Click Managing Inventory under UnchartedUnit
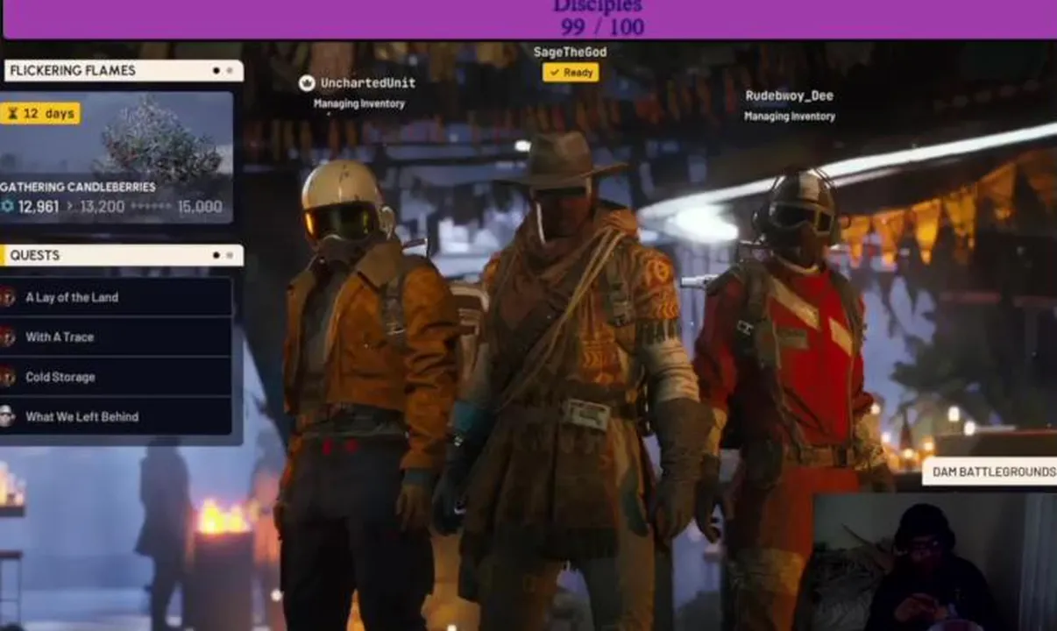Image resolution: width=1057 pixels, height=631 pixels. coord(359,103)
